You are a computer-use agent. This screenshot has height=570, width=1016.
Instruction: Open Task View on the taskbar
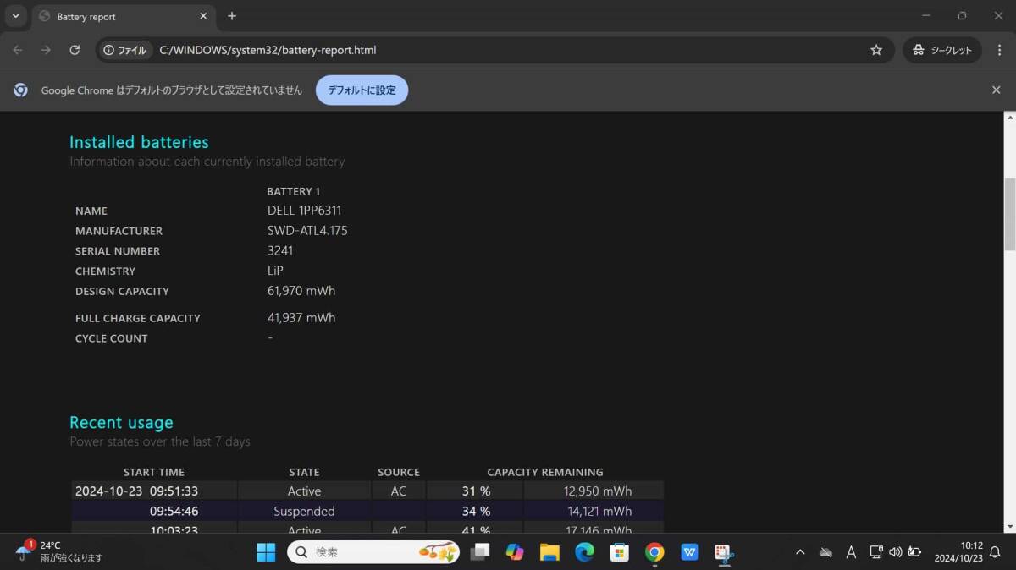tap(480, 552)
